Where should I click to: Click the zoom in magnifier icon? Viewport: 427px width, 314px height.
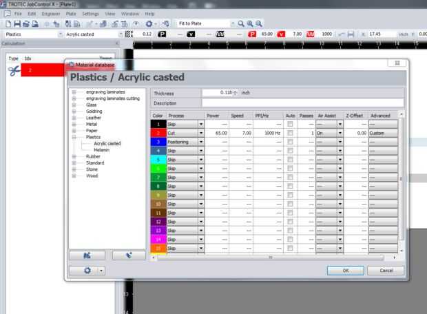click(x=250, y=24)
